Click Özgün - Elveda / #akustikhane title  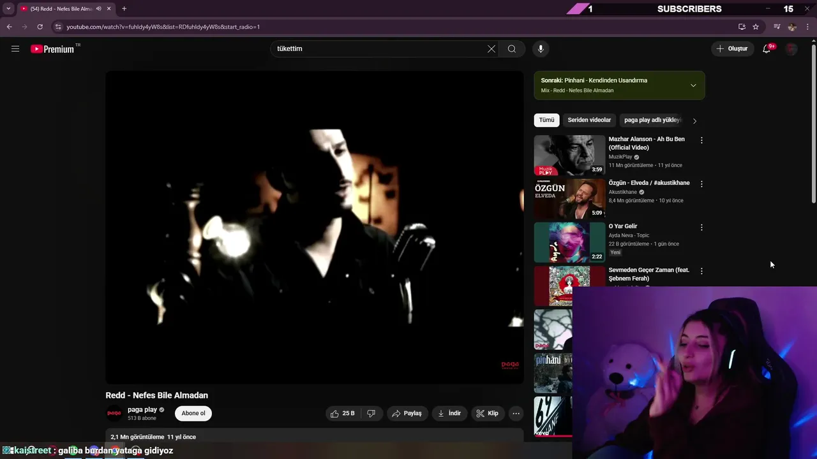(x=648, y=183)
